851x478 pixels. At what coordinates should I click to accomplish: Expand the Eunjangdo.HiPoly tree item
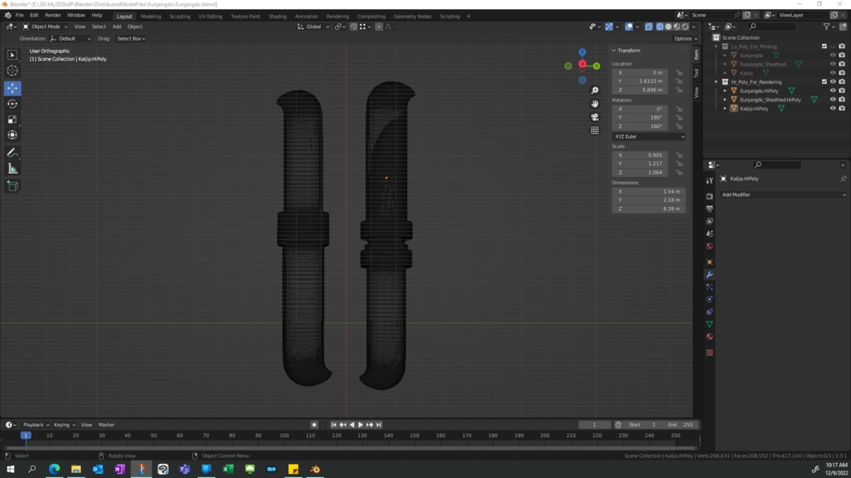point(725,91)
